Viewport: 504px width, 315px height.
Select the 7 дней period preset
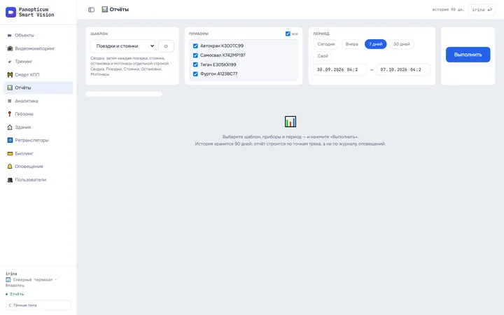375,44
